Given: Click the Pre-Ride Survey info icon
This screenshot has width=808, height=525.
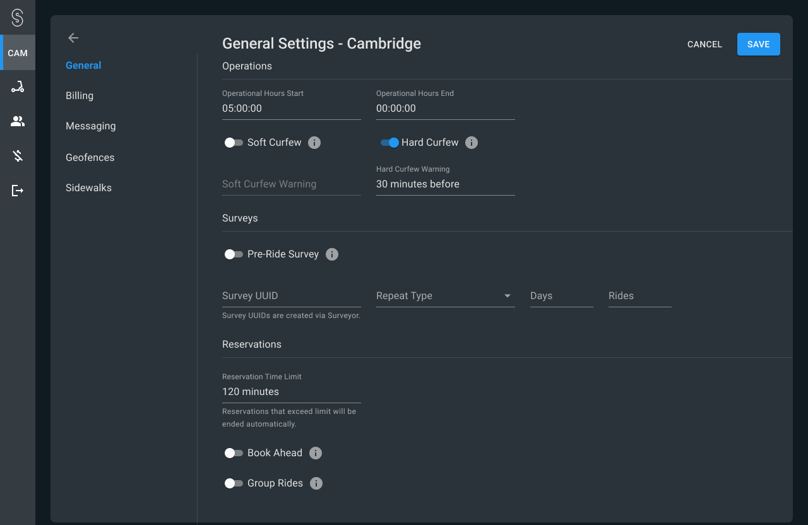Looking at the screenshot, I should [332, 254].
